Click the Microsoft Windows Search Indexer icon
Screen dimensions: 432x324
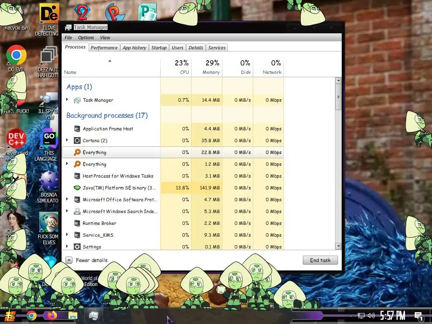click(x=77, y=212)
